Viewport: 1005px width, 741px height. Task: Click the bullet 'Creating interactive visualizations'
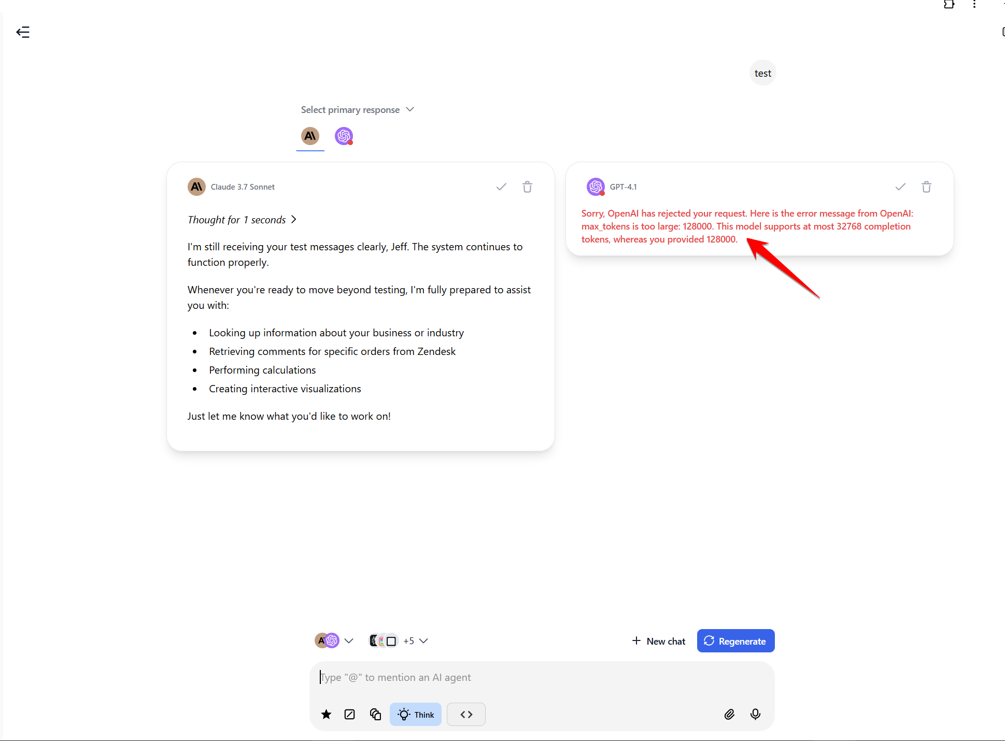point(285,389)
